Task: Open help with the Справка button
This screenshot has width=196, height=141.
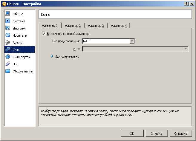Action: (x=181, y=133)
